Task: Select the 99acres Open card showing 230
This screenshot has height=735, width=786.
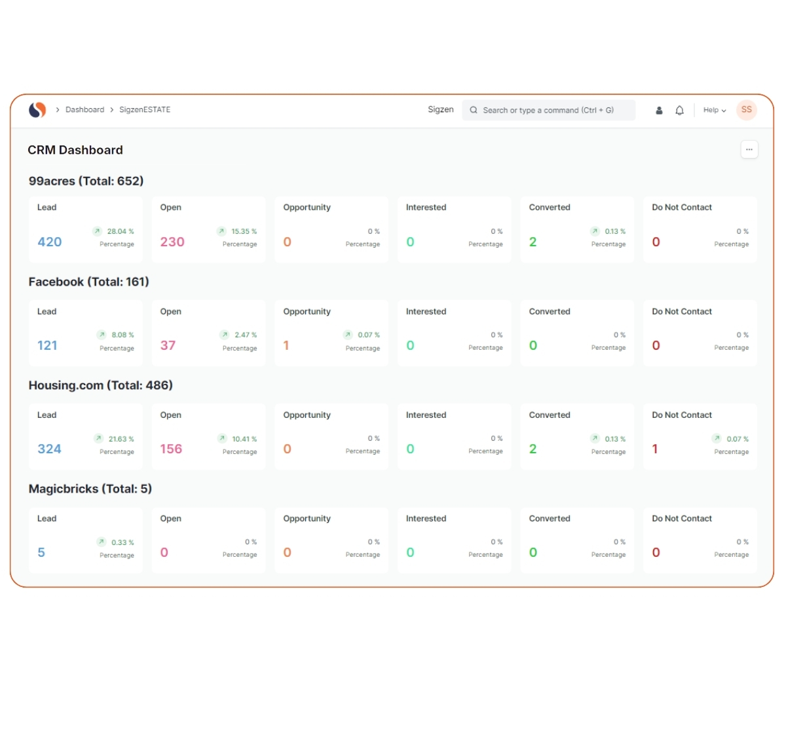Action: tap(208, 230)
